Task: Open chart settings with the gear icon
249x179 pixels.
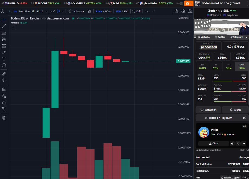Action: (183, 11)
